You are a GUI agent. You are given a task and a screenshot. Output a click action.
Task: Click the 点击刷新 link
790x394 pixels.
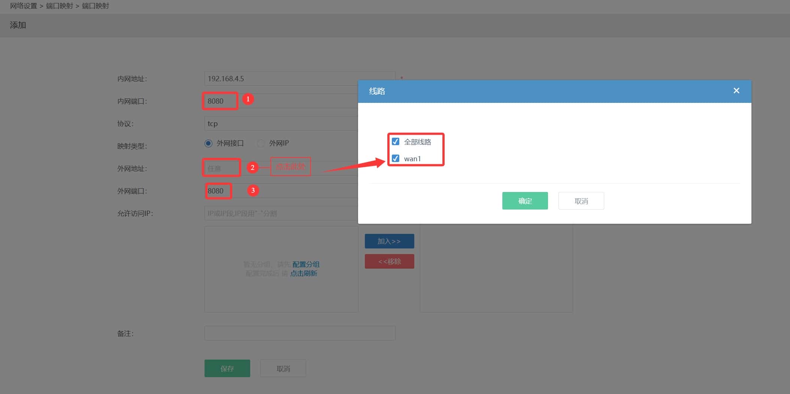(303, 274)
